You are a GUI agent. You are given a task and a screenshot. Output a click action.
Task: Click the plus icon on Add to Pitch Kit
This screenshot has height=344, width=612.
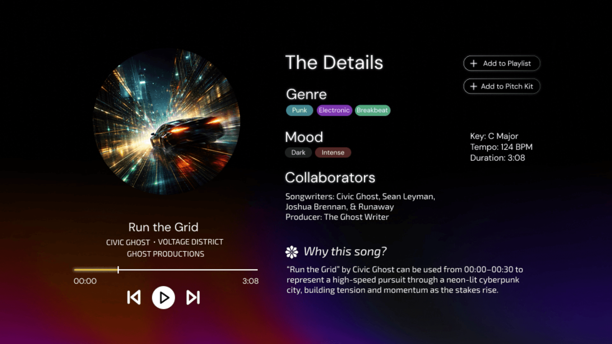(474, 86)
